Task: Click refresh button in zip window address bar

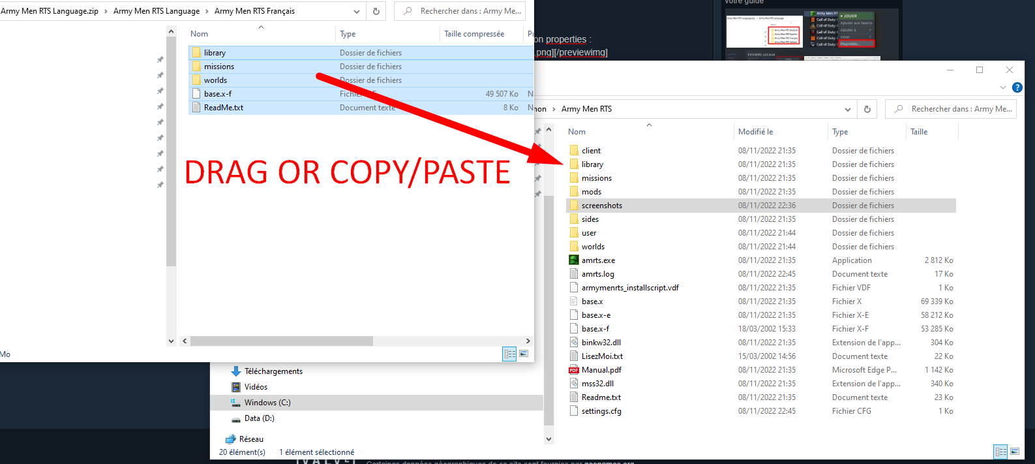Action: pyautogui.click(x=376, y=11)
